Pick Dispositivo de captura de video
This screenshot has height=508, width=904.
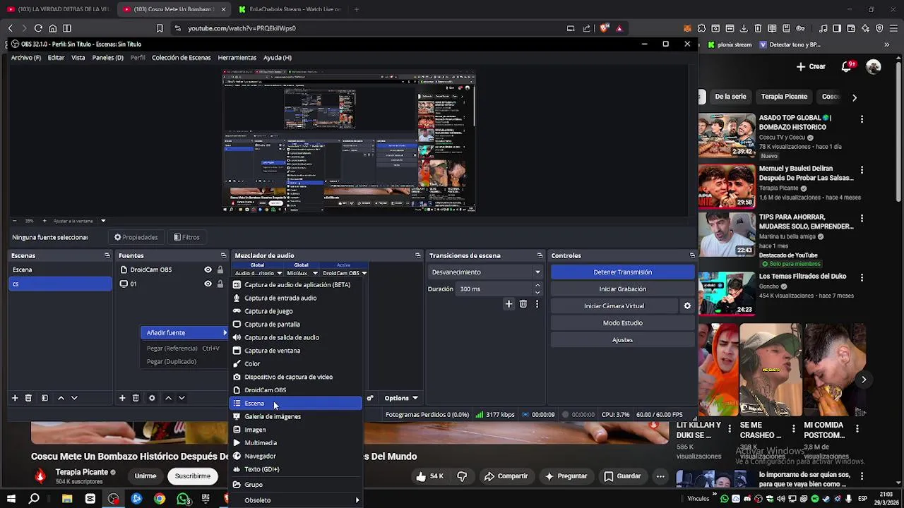tap(297, 377)
